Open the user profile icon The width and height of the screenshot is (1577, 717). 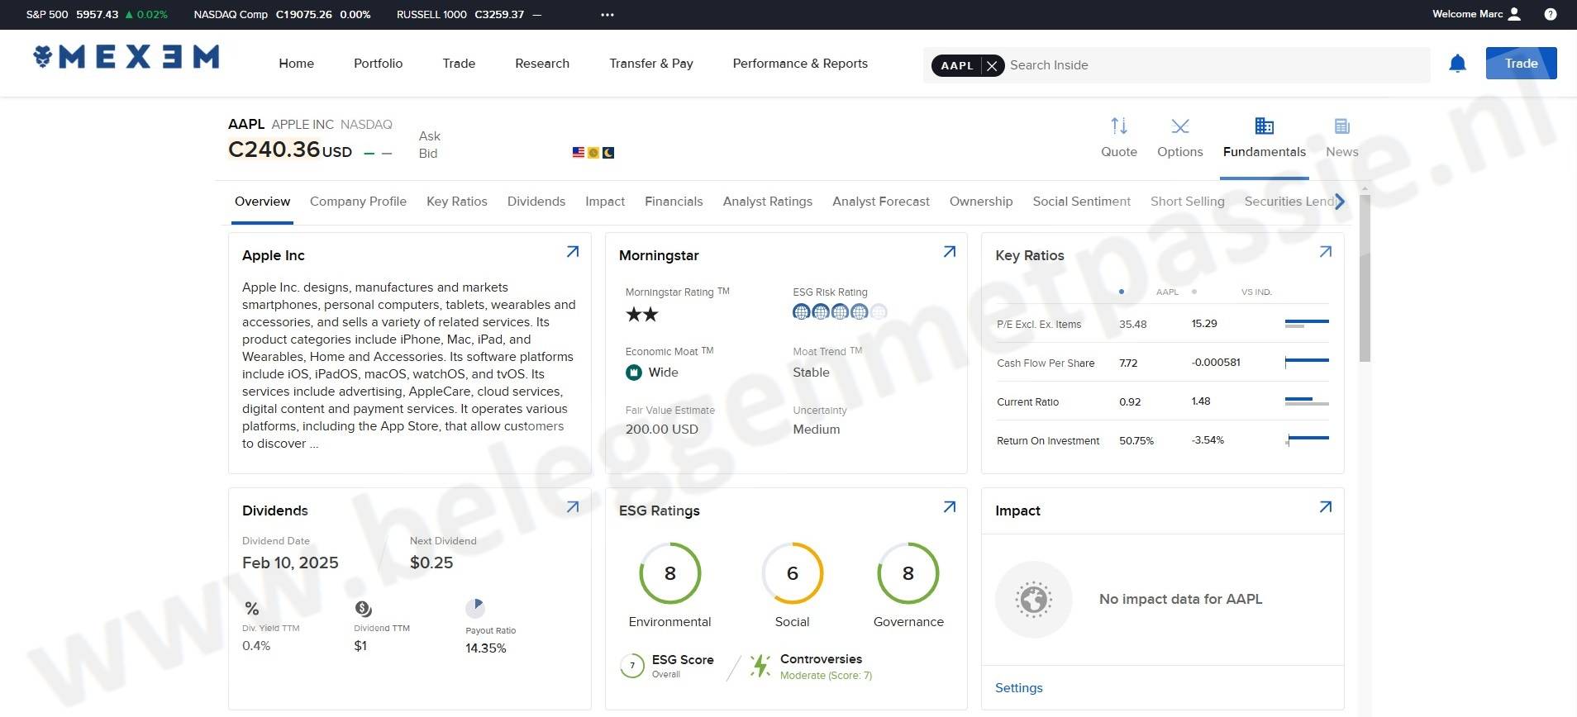tap(1514, 14)
